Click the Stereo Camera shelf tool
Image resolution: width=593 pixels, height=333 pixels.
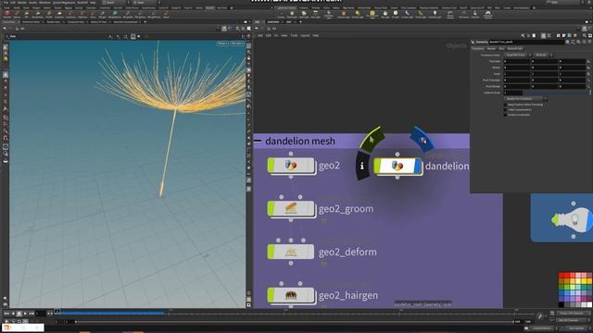pyautogui.click(x=450, y=15)
